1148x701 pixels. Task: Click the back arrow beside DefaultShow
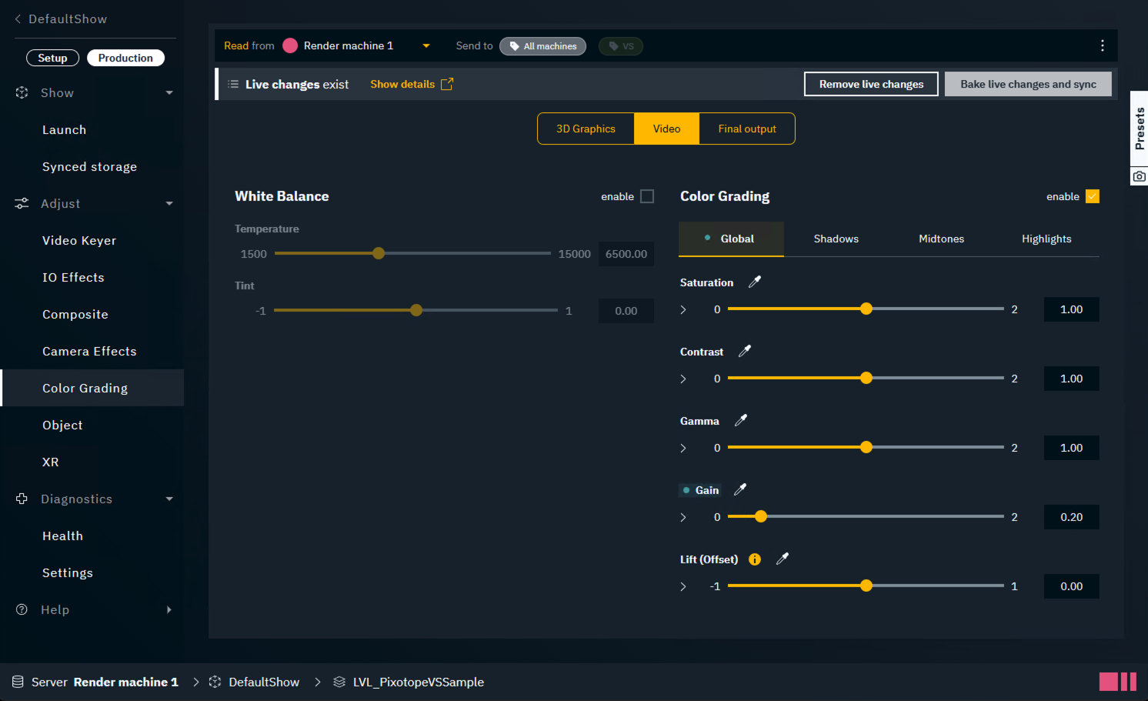[18, 19]
